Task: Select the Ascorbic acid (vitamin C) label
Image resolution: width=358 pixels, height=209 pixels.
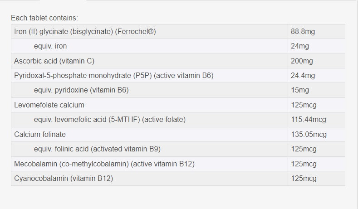Action: pyautogui.click(x=54, y=61)
